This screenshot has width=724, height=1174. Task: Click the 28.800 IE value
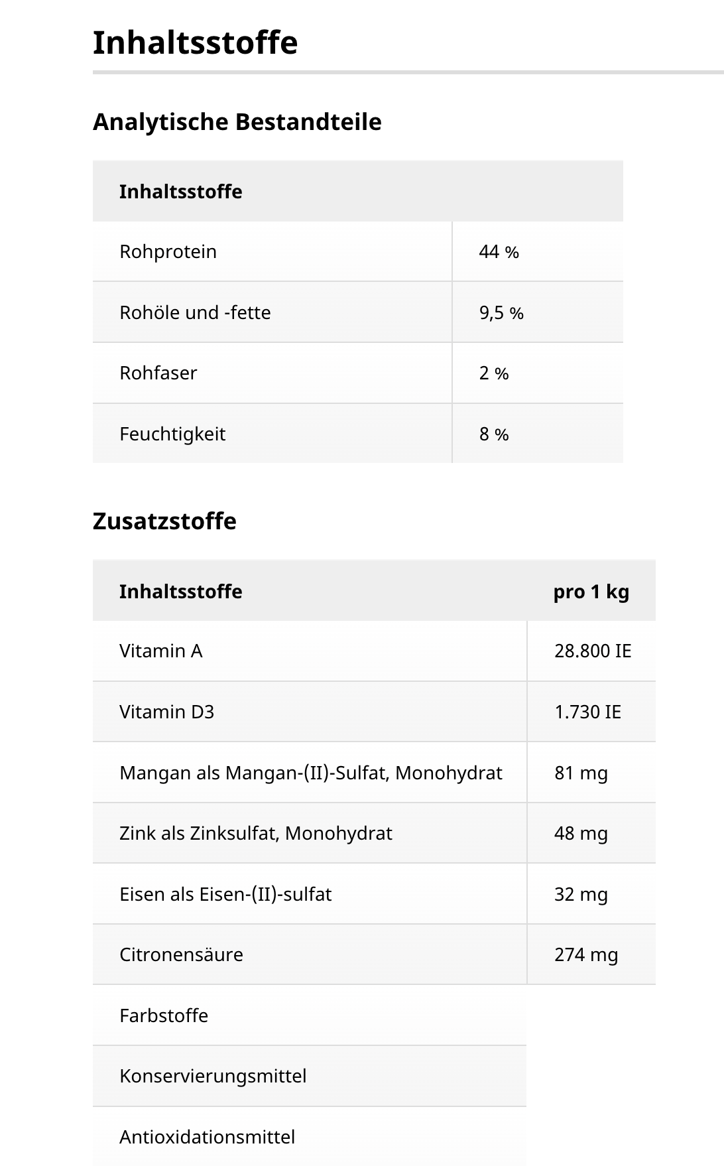tap(593, 651)
